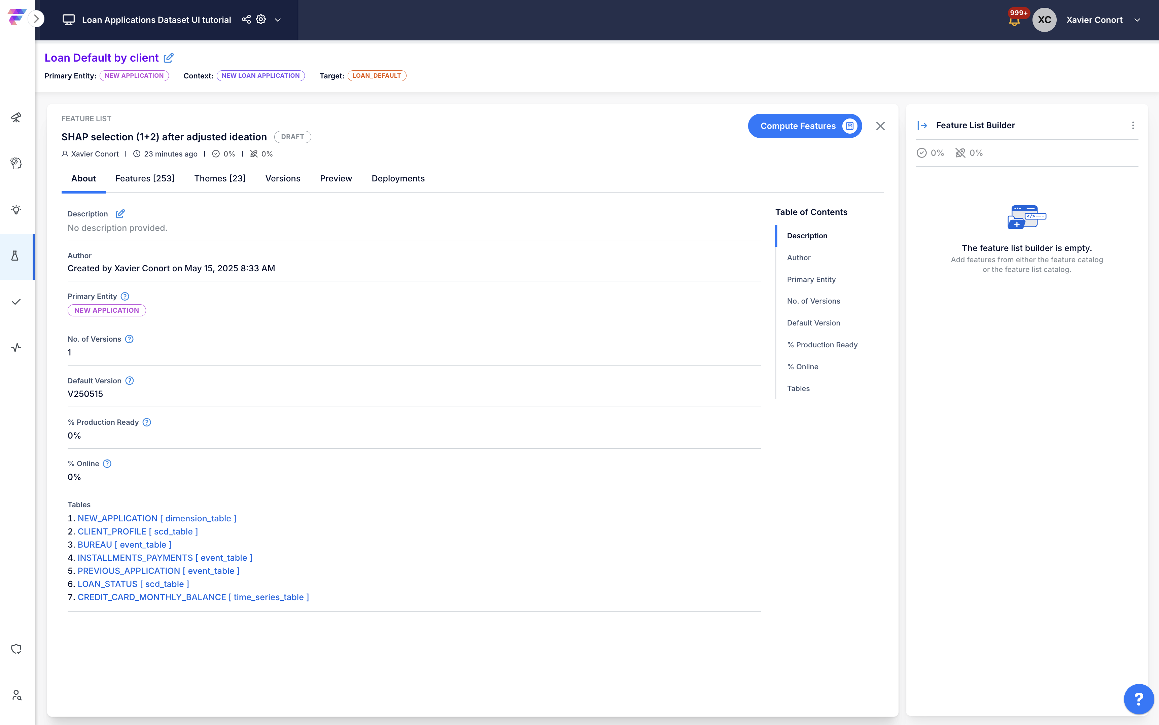The image size is (1159, 725).
Task: Collapse the Feature List Builder panel arrow
Action: pyautogui.click(x=922, y=126)
